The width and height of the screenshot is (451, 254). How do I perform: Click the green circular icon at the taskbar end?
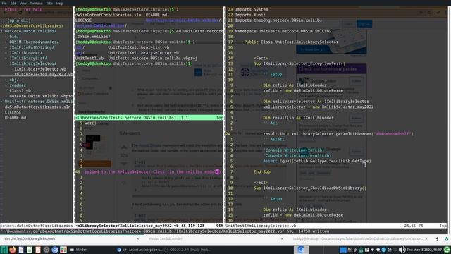[447, 250]
